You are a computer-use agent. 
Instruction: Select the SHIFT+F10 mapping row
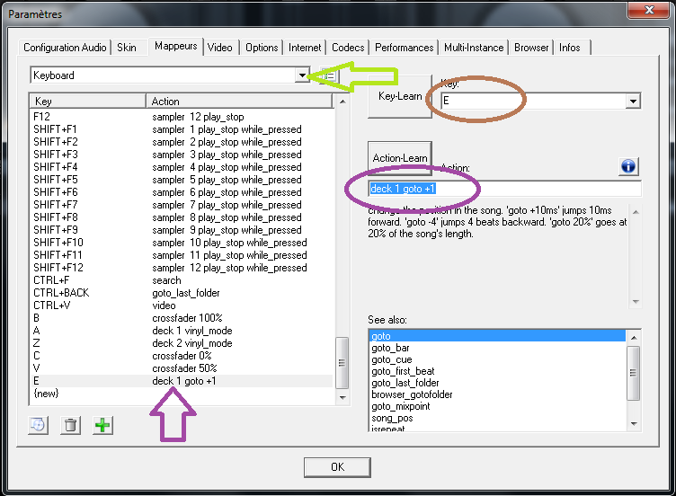click(x=182, y=243)
